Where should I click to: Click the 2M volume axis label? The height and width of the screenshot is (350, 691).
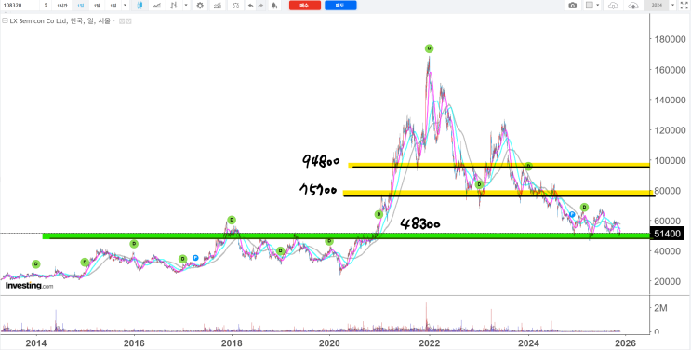[x=660, y=308]
